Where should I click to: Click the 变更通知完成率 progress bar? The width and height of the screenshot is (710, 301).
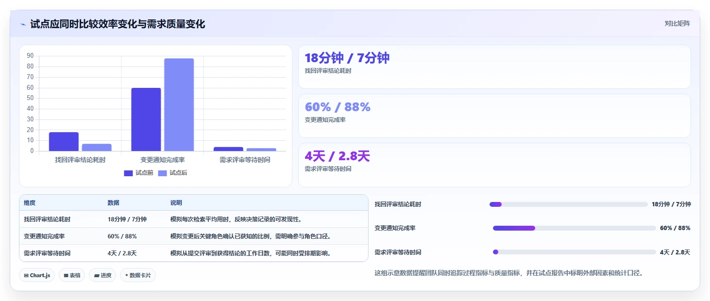click(575, 228)
